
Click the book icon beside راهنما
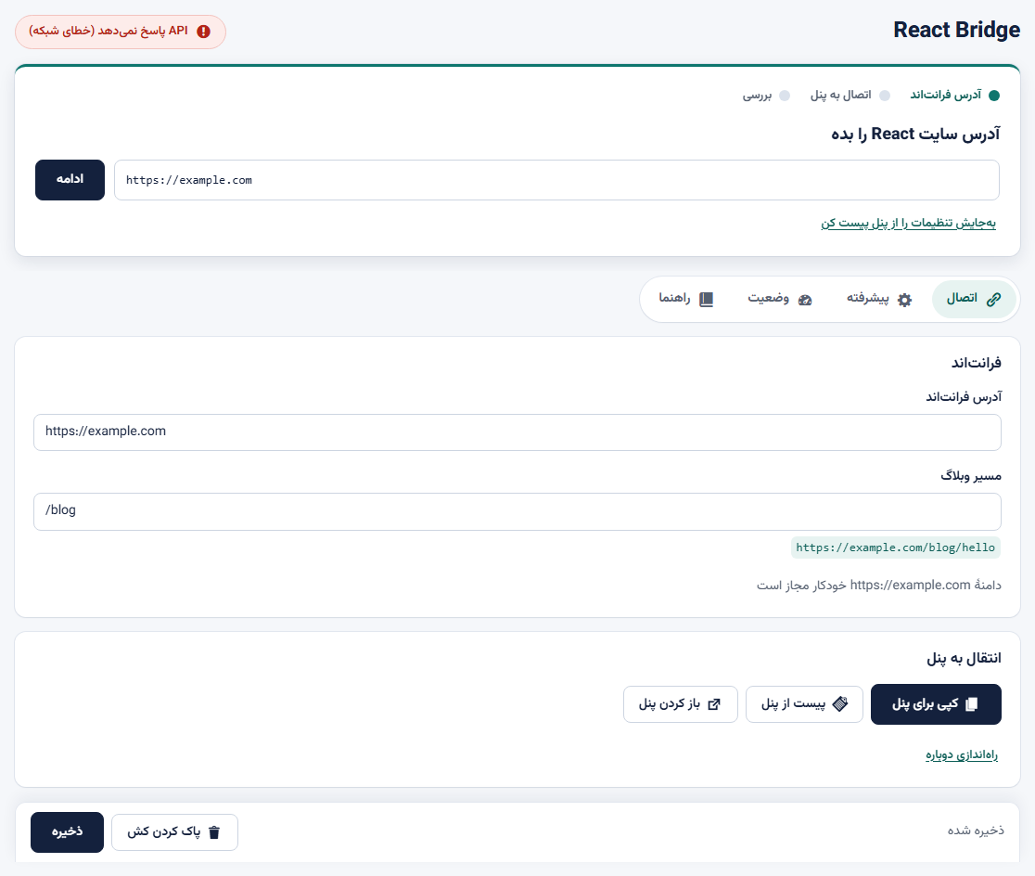point(707,299)
